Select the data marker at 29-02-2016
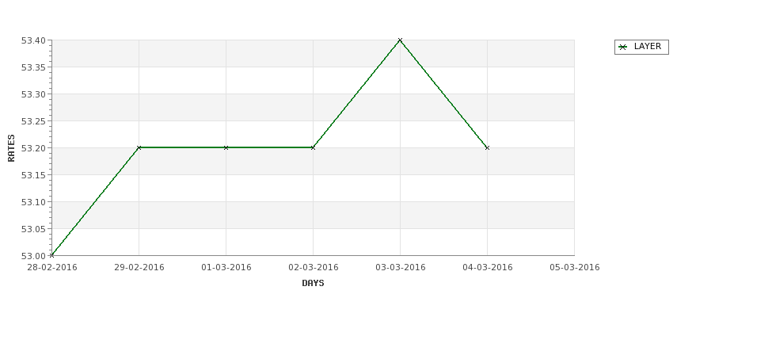772x340 pixels. pyautogui.click(x=139, y=147)
